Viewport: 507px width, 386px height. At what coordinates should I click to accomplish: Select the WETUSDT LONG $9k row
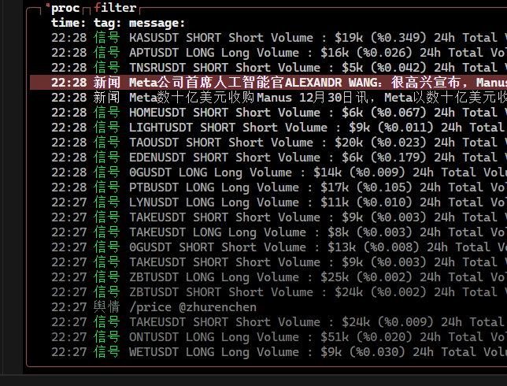coord(268,352)
